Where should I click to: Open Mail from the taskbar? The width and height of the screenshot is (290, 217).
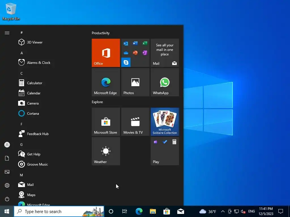pos(180,211)
